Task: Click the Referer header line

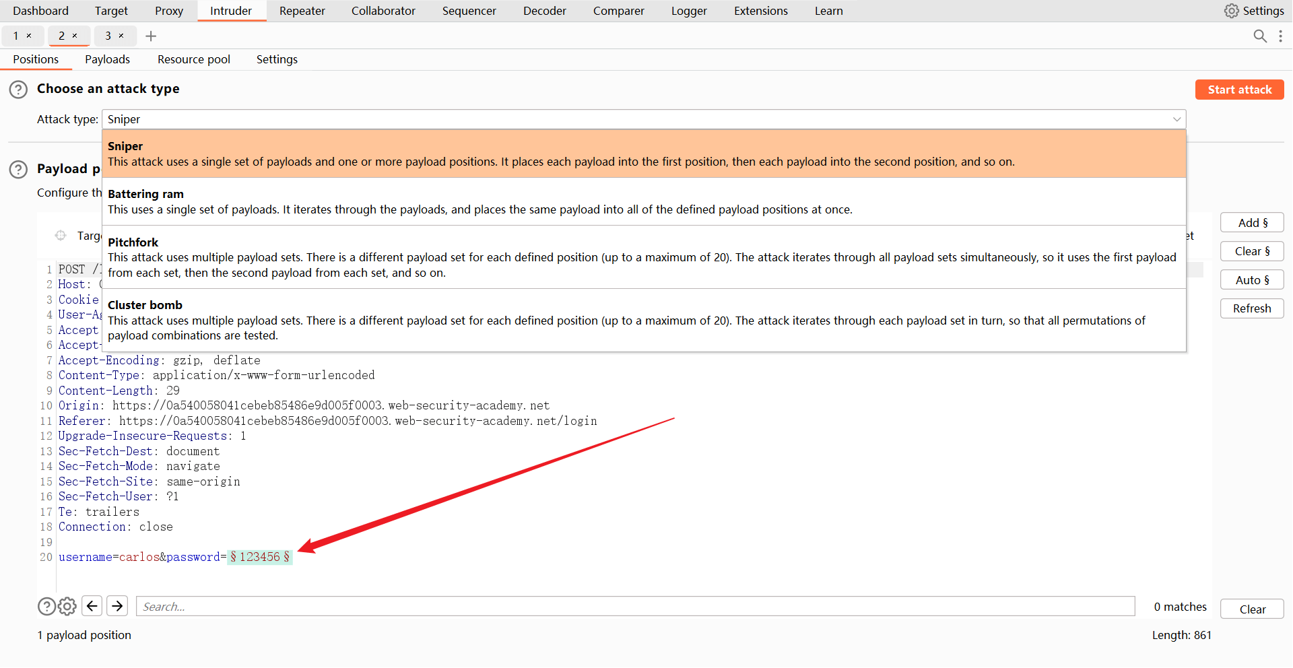Action: [x=327, y=421]
